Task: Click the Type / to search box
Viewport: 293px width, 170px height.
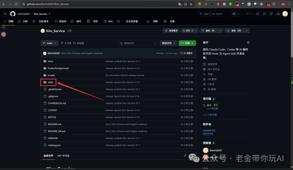Action: (214, 14)
